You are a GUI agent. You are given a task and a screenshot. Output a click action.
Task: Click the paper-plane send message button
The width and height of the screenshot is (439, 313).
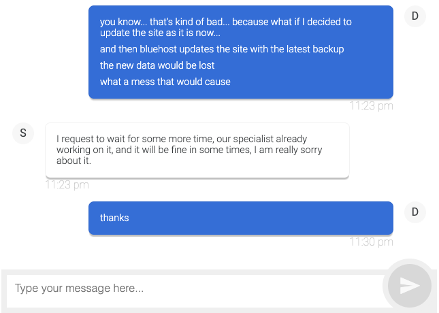point(410,285)
